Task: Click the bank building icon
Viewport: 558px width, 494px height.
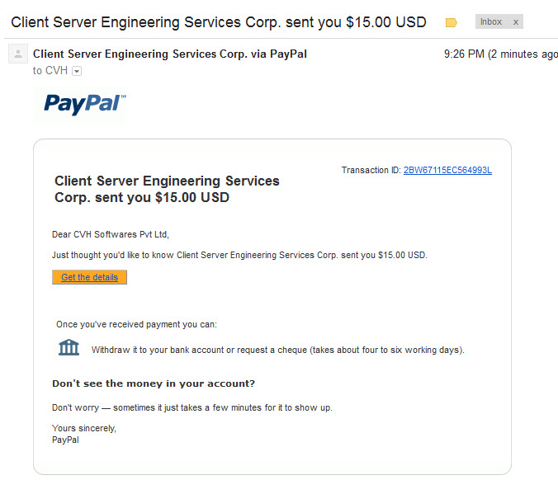Action: (69, 347)
